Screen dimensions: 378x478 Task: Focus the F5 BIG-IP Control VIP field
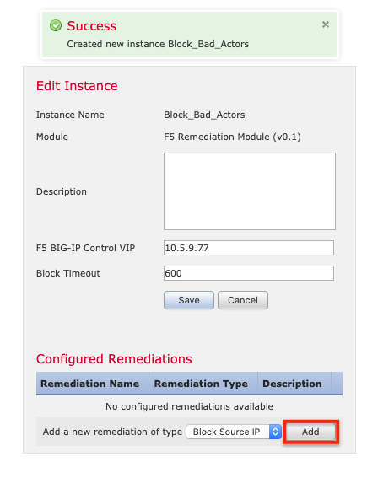pyautogui.click(x=249, y=248)
